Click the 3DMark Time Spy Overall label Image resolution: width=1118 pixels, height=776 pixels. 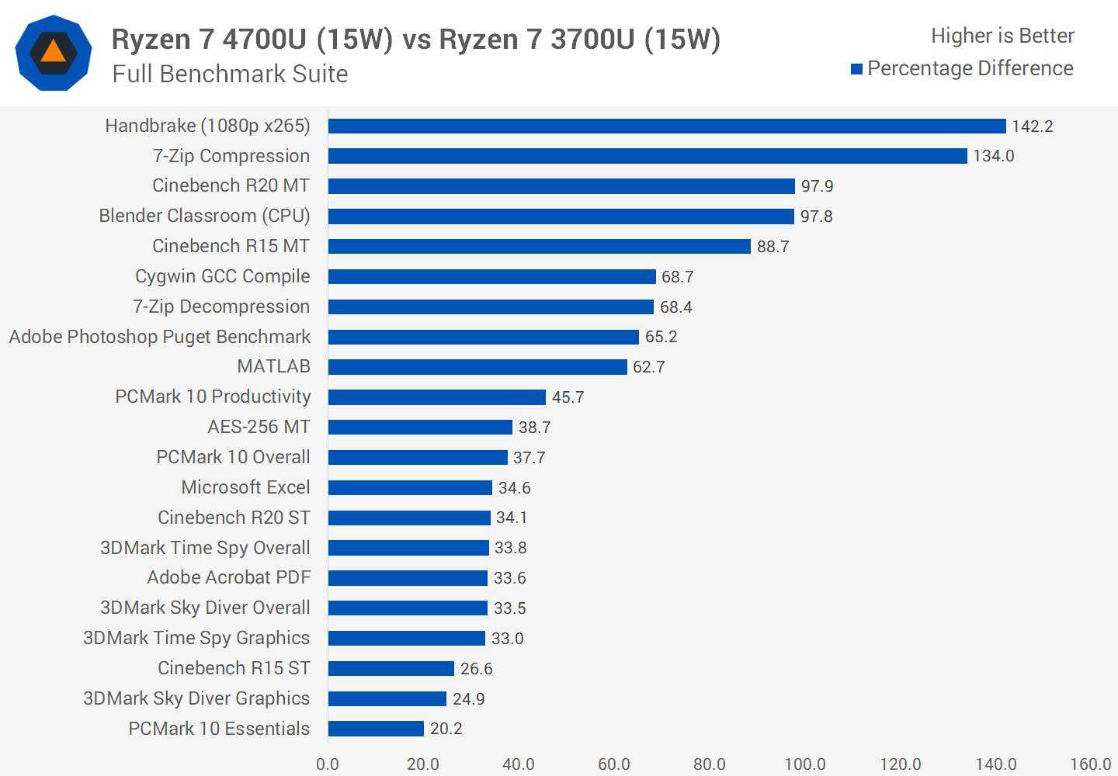click(205, 548)
